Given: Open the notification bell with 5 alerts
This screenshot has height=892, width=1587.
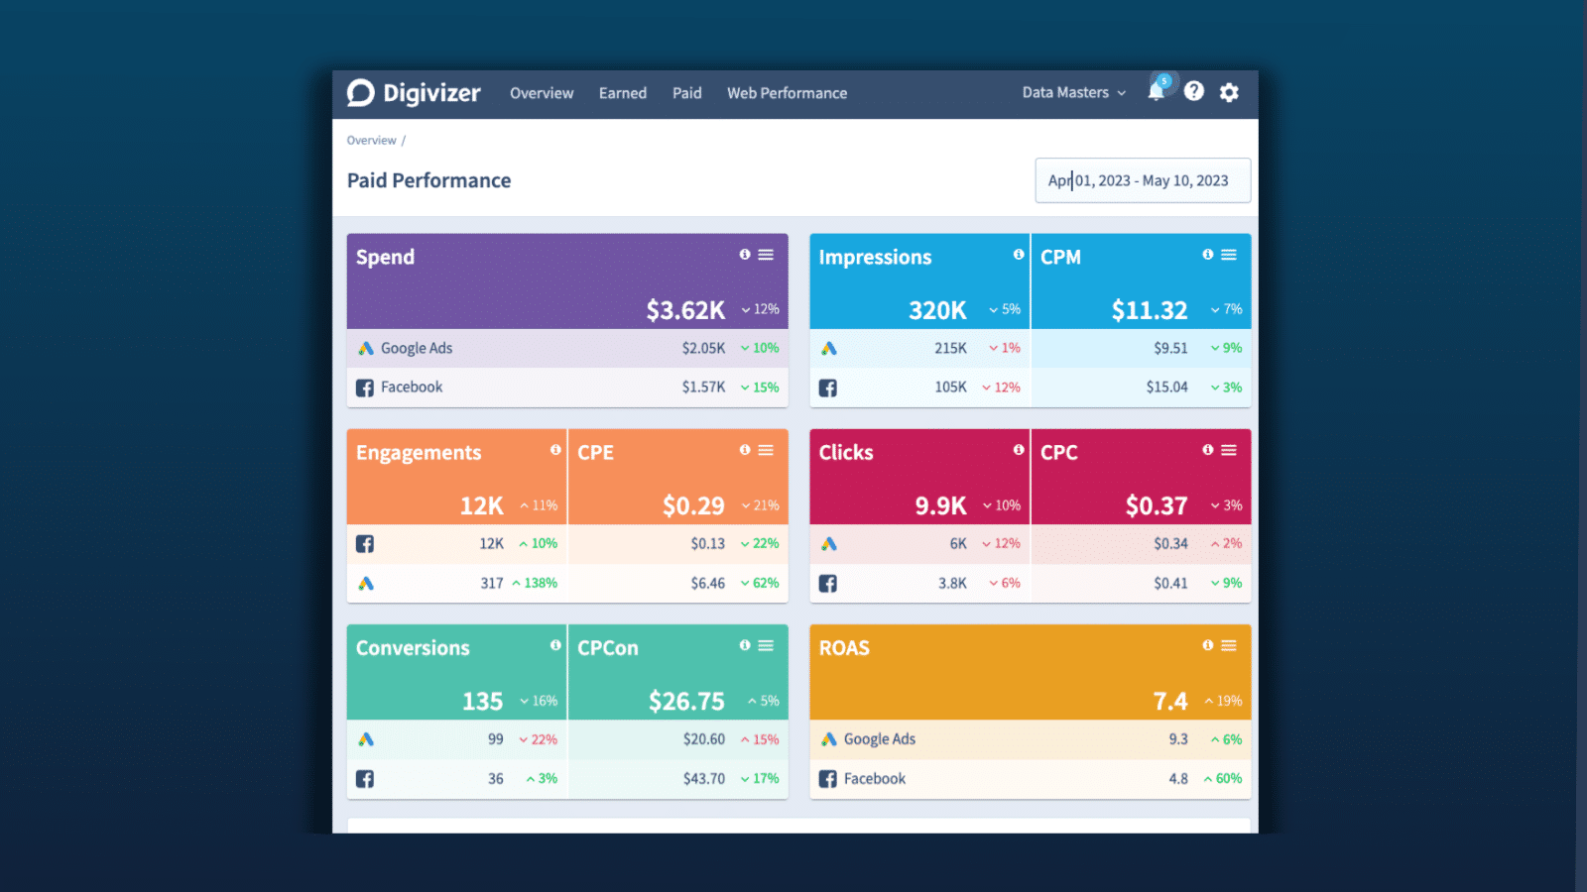Looking at the screenshot, I should click(1156, 91).
